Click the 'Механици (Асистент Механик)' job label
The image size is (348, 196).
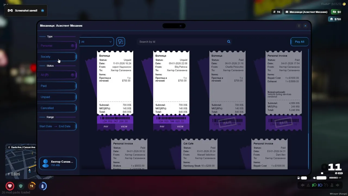point(308,12)
